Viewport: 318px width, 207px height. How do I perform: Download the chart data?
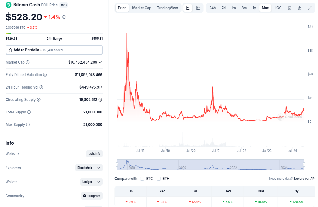tap(300, 8)
